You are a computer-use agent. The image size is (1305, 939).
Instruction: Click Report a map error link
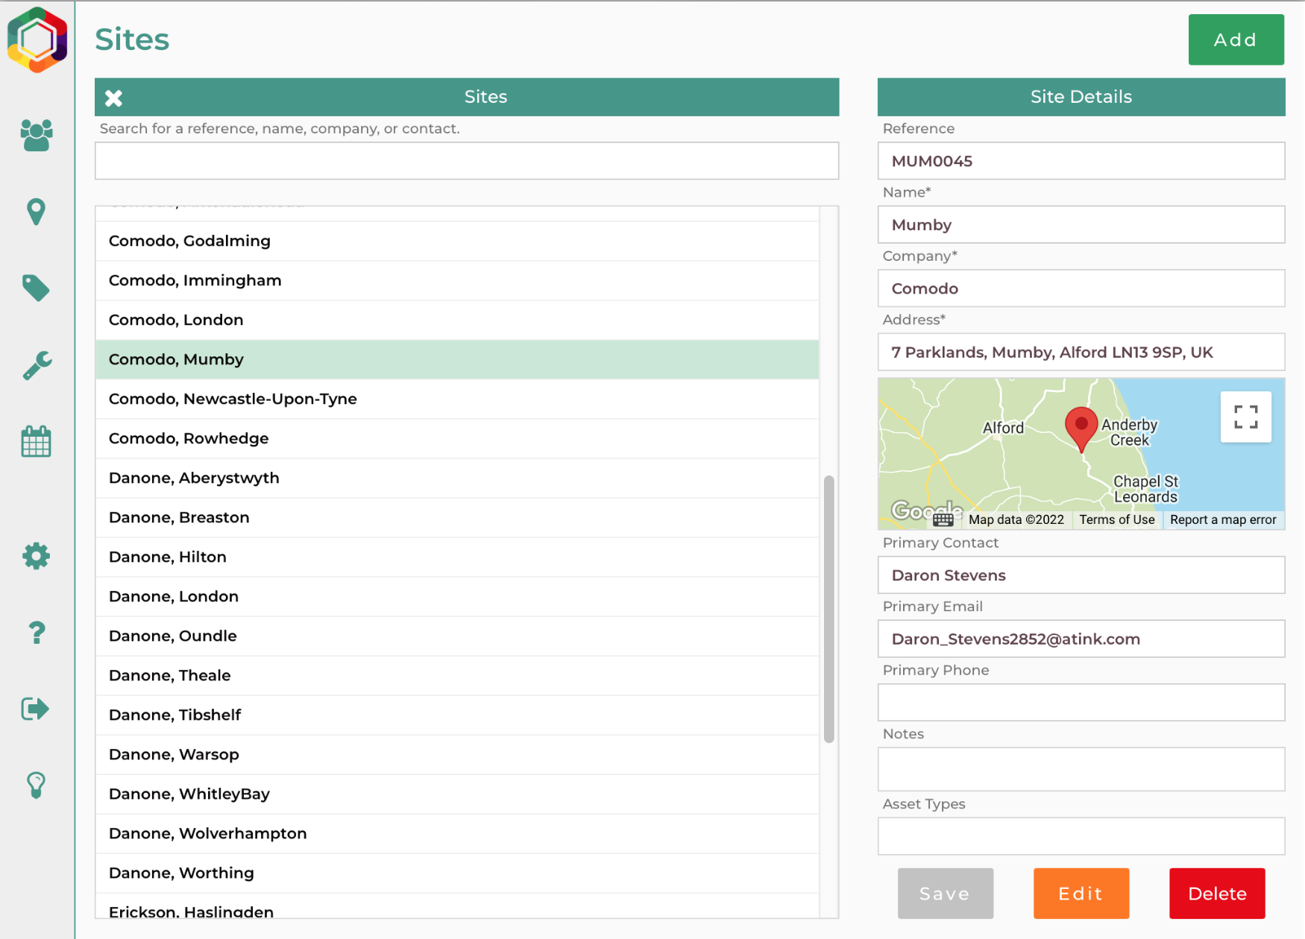coord(1223,519)
